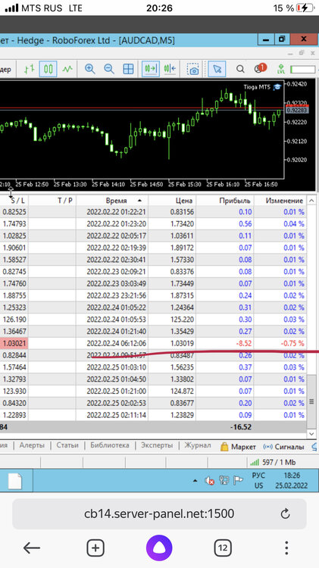This screenshot has height=568, width=319.
Task: Click the S / L column header
Action: (17, 201)
